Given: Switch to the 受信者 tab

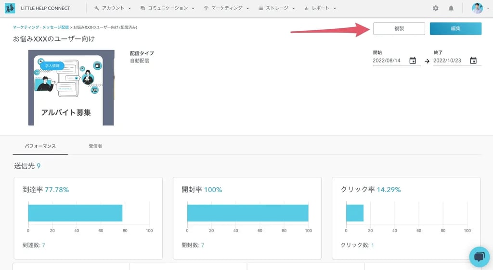Looking at the screenshot, I should coord(95,146).
